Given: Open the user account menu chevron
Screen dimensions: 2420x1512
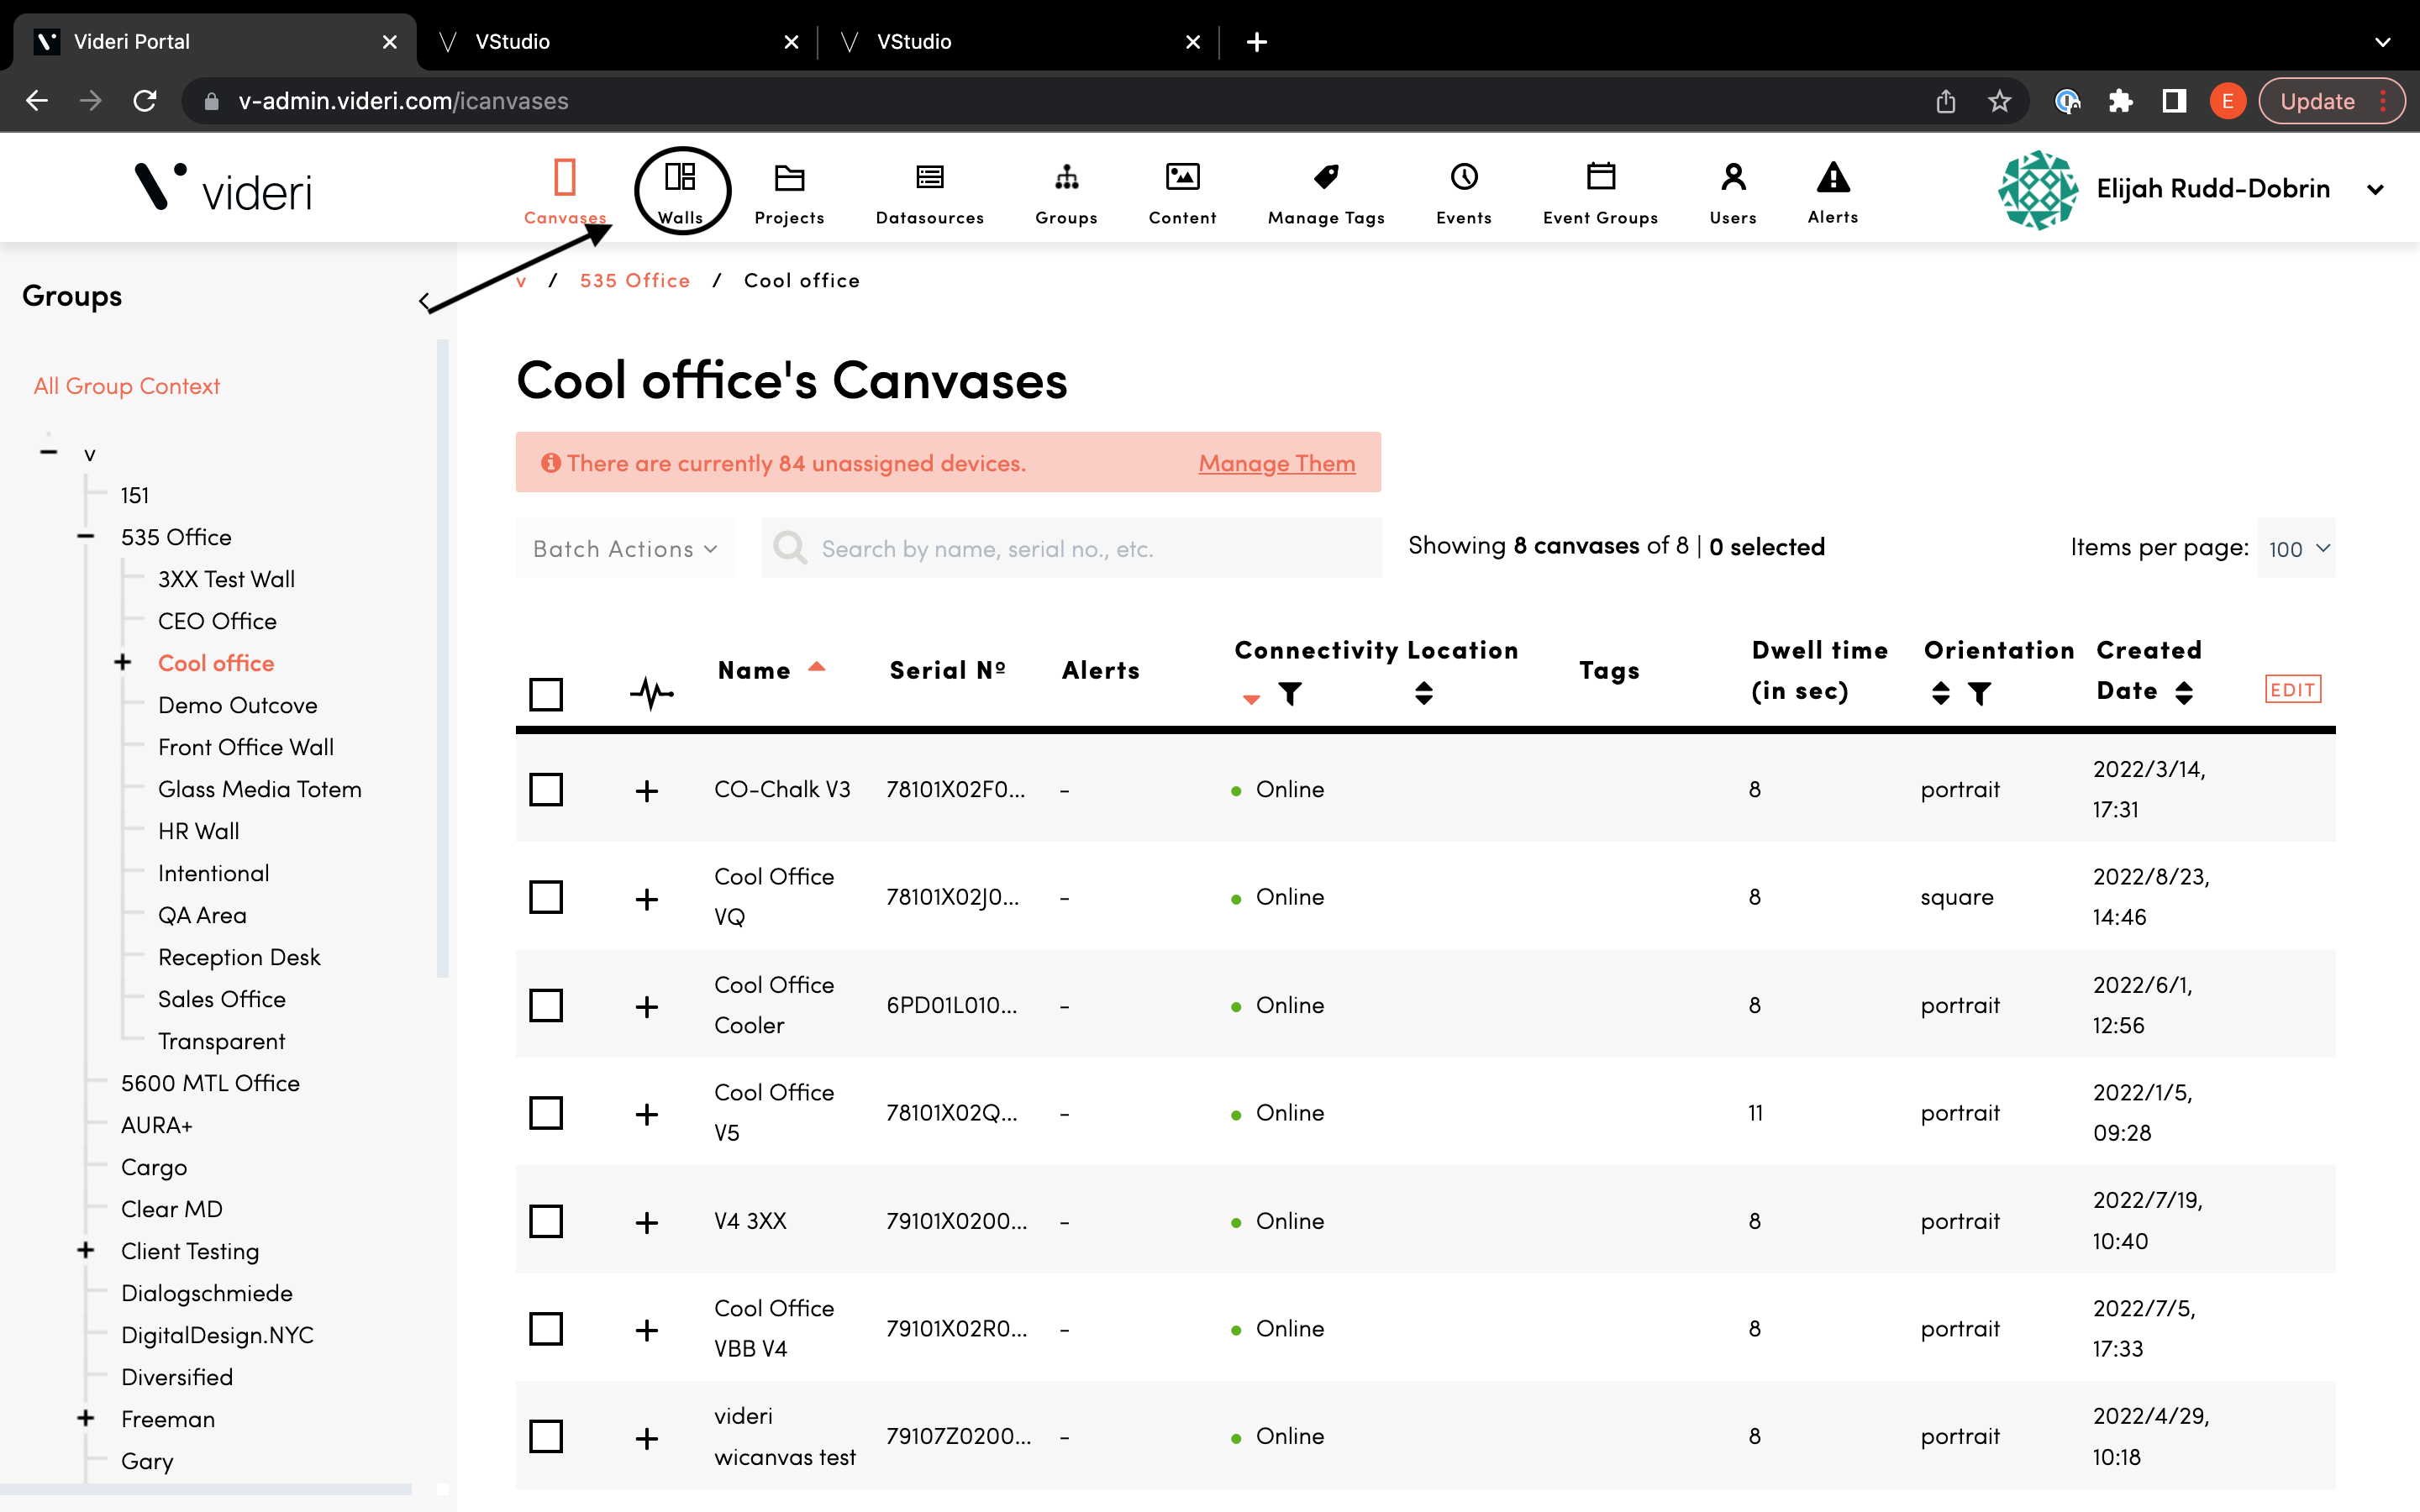Looking at the screenshot, I should tap(2376, 190).
